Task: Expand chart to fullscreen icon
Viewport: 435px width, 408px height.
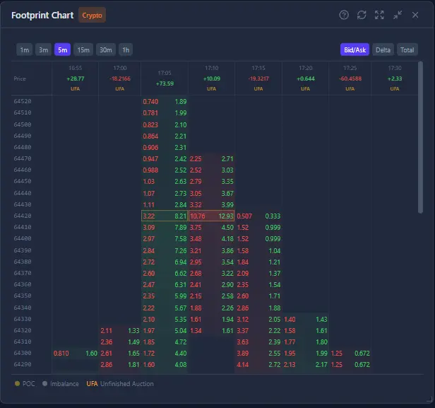Action: pyautogui.click(x=379, y=15)
